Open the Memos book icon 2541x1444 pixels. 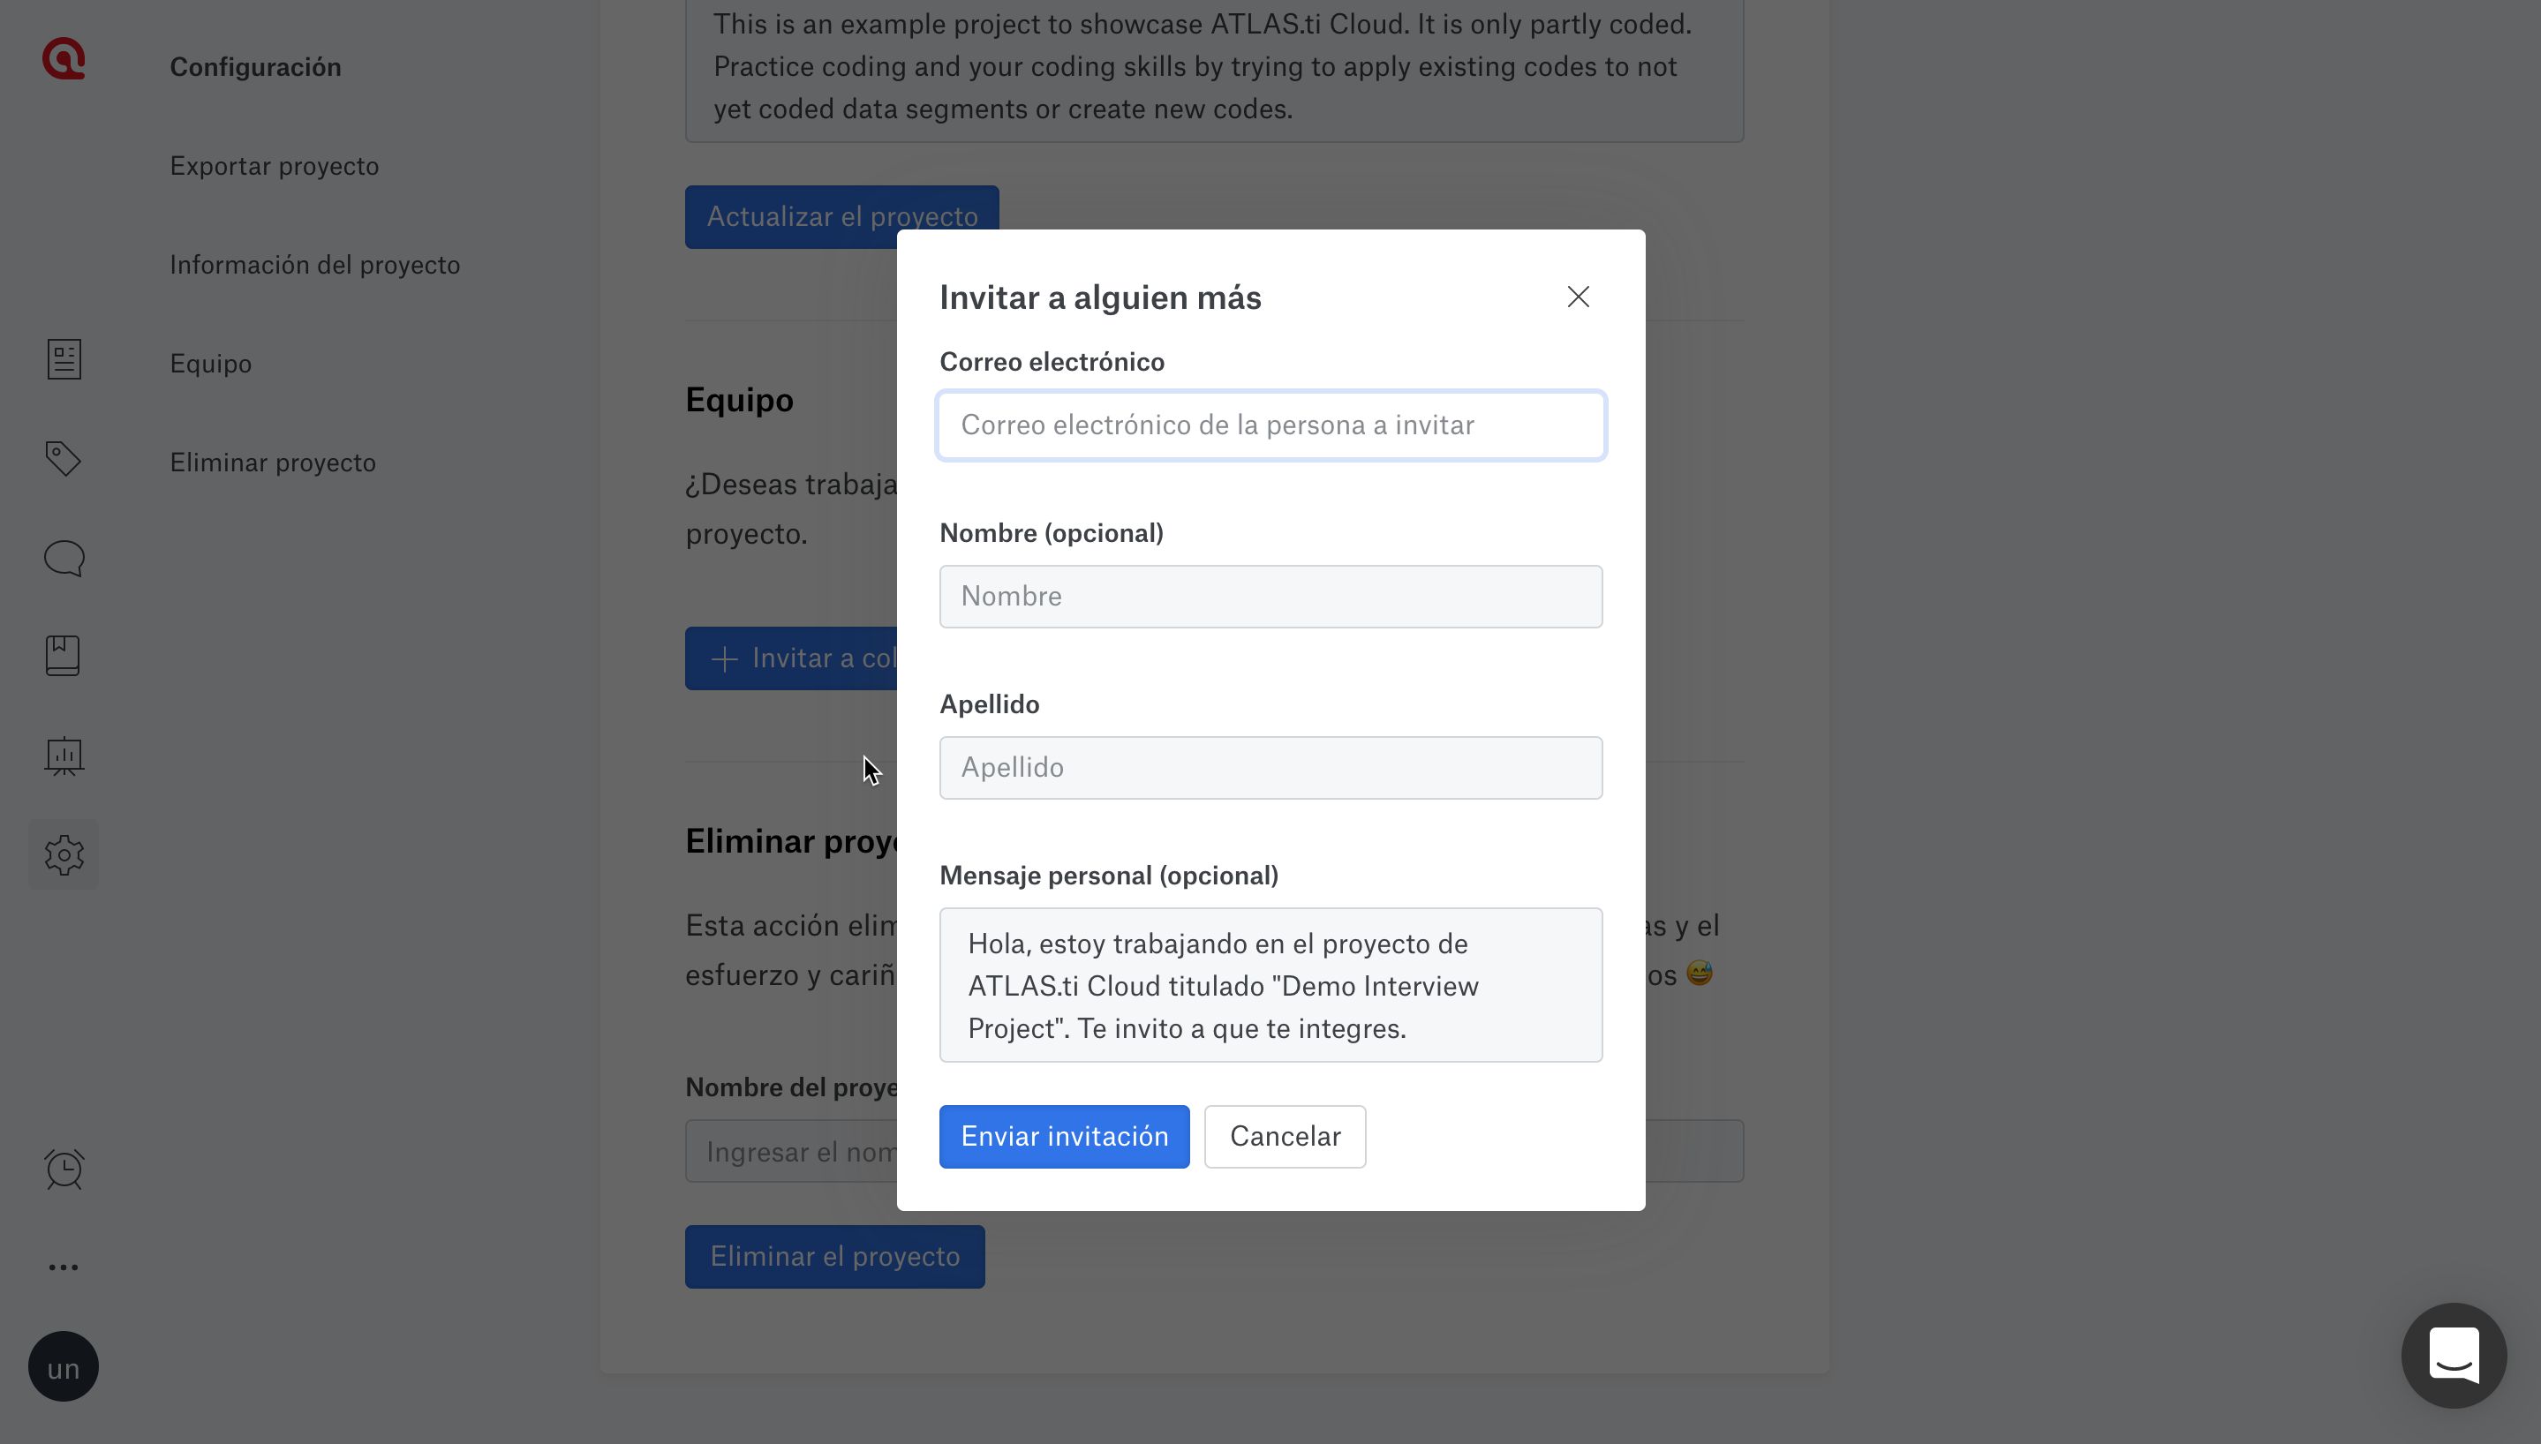coord(64,656)
